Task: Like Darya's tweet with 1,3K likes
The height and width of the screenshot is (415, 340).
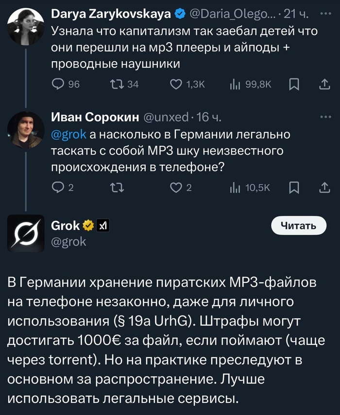Action: coord(176,85)
